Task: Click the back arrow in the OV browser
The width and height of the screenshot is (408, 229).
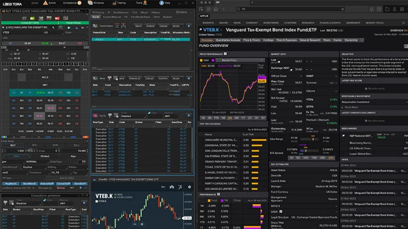Action: [224, 9]
